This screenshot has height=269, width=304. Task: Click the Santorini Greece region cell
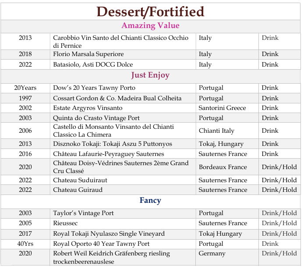[x=222, y=108]
